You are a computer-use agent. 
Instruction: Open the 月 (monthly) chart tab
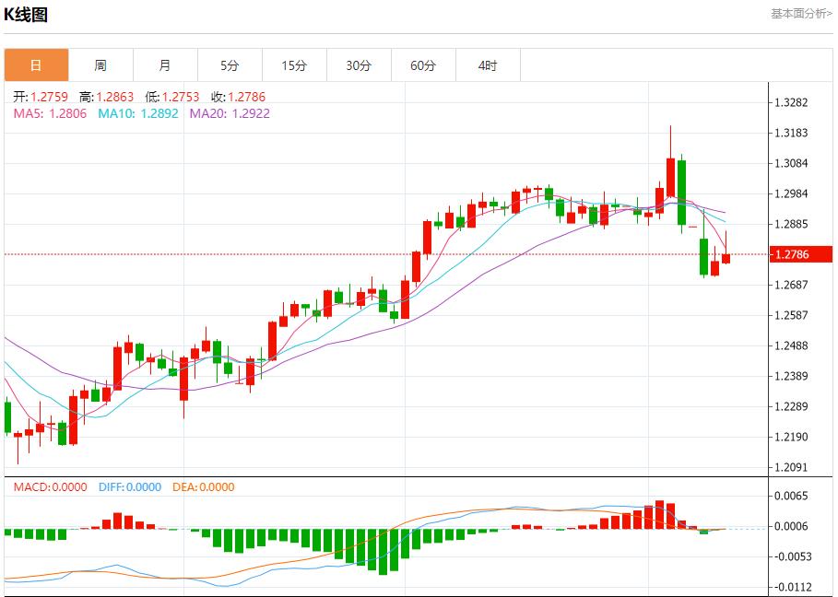[165, 65]
